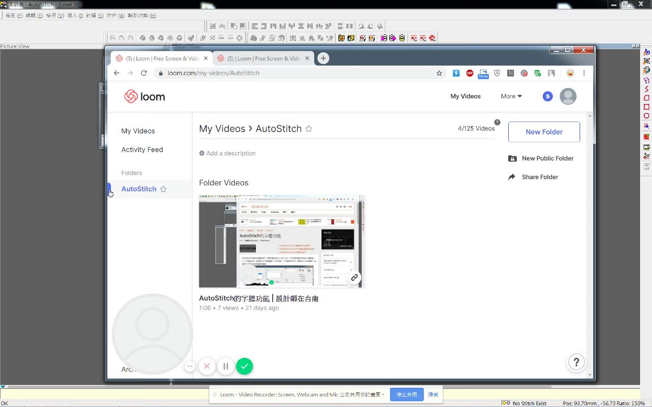The height and width of the screenshot is (407, 652).
Task: Click the blue S extension icon
Action: (456, 73)
